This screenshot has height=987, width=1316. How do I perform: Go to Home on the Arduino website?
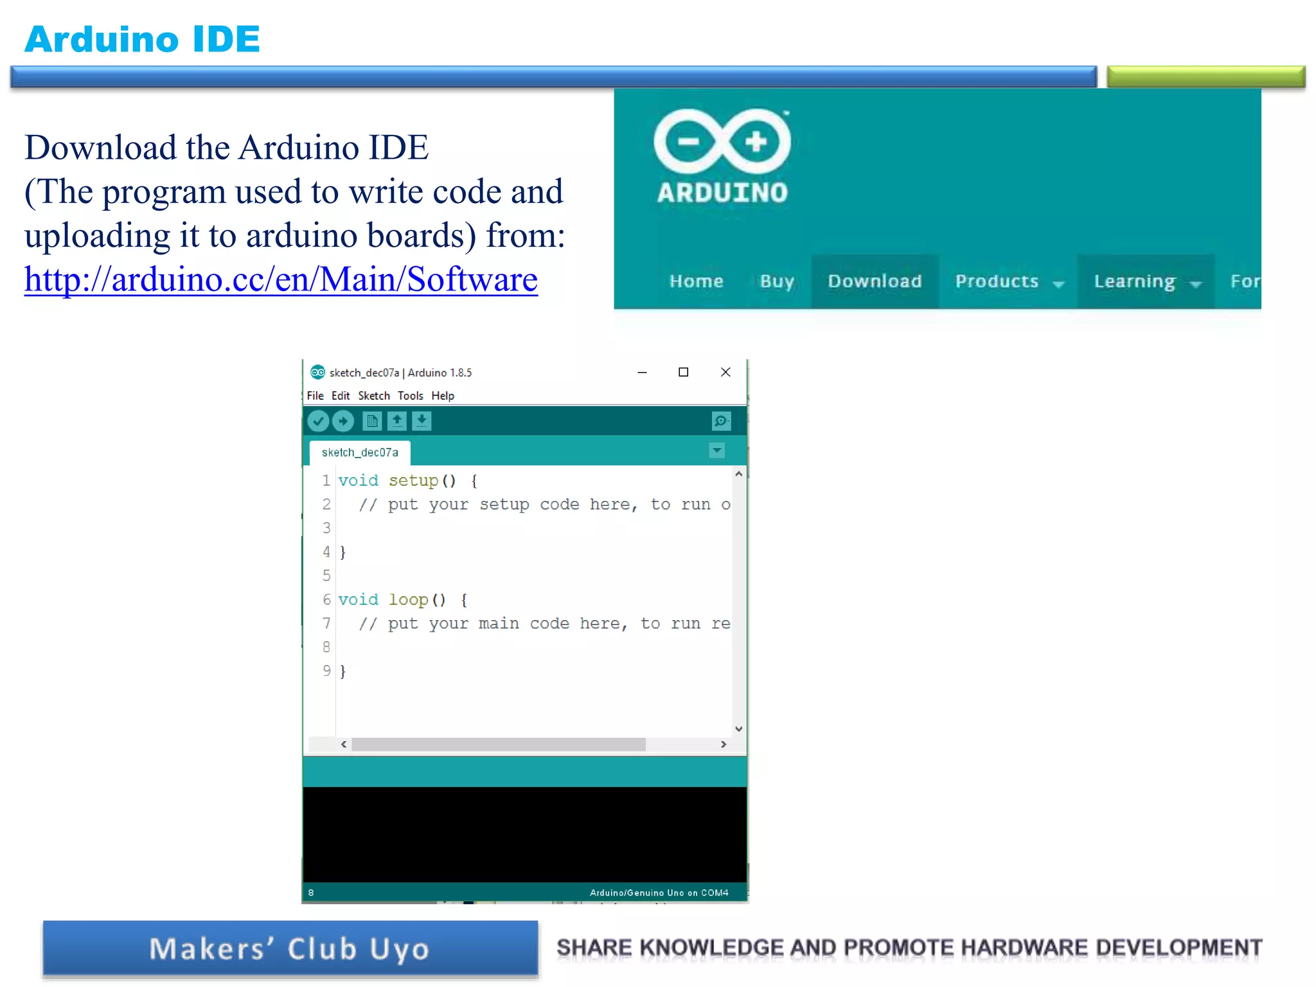(x=697, y=281)
